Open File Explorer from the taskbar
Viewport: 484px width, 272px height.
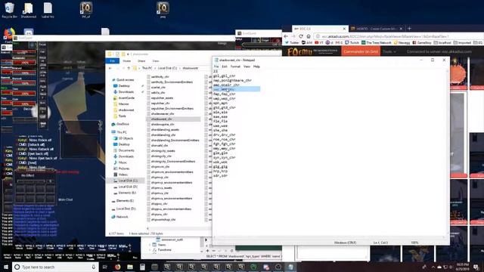[130, 267]
